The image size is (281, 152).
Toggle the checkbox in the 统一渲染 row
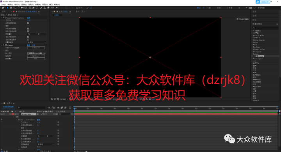(x=28, y=53)
